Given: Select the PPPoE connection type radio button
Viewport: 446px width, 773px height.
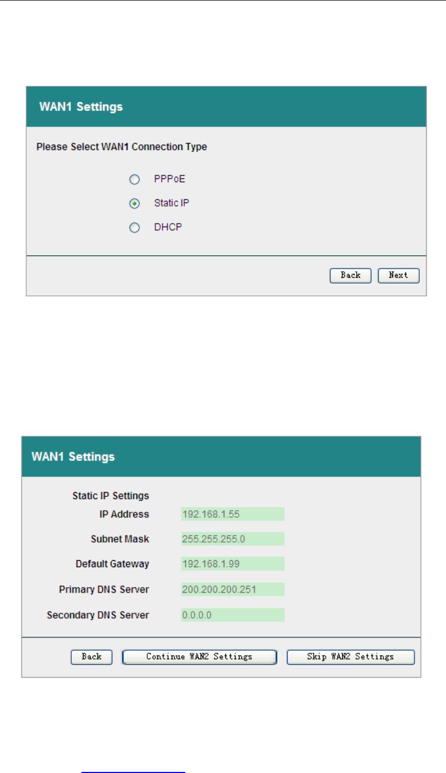Looking at the screenshot, I should 135,179.
